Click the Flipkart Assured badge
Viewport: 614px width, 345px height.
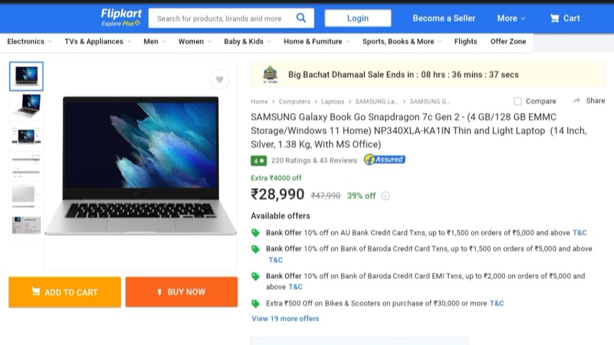point(384,160)
